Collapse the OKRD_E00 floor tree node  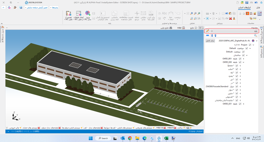[243, 62]
